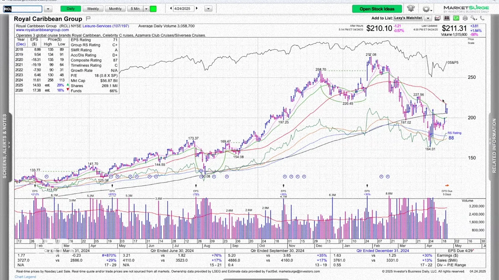The image size is (499, 280).
Task: Expand the symbol history dropdown next to RCL
Action: (x=48, y=8)
